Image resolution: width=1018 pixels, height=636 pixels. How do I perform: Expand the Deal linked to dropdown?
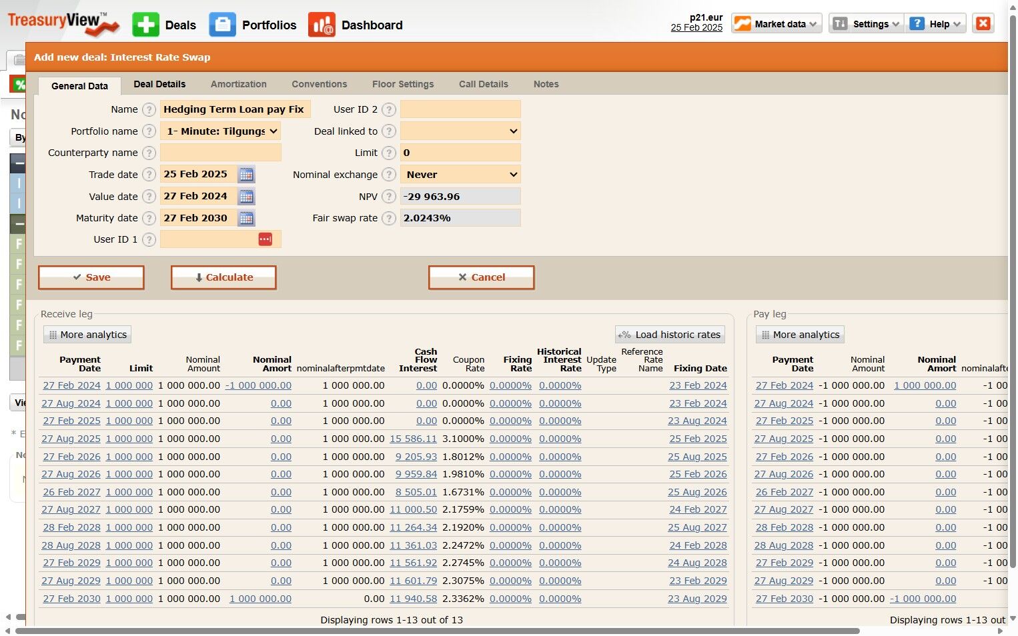pyautogui.click(x=460, y=131)
